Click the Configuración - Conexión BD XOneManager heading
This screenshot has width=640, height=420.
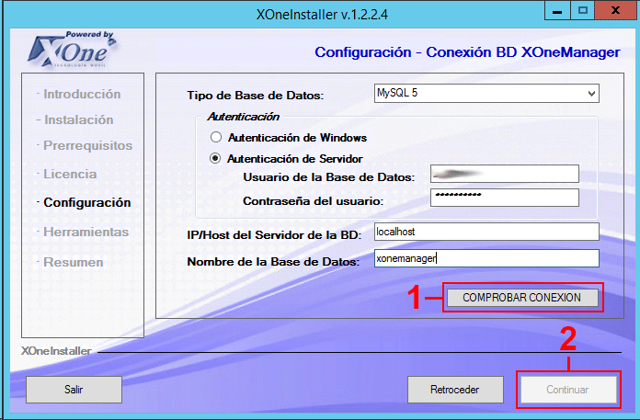467,52
